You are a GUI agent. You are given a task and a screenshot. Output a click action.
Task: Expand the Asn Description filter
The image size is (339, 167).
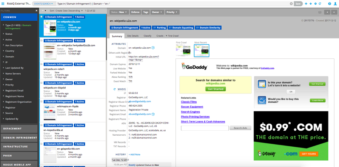tap(13, 46)
